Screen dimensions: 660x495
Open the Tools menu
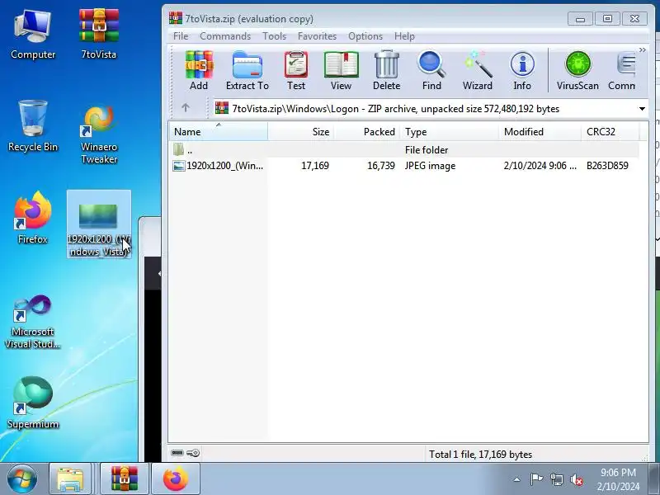275,36
